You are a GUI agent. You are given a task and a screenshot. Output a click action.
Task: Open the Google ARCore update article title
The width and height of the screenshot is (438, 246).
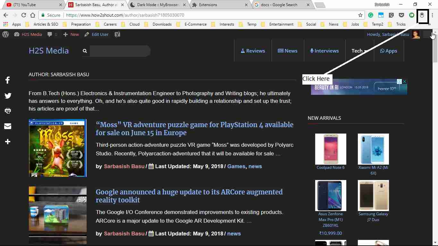[189, 196]
